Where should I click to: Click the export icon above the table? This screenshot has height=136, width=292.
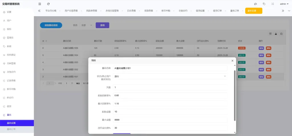(x=276, y=34)
